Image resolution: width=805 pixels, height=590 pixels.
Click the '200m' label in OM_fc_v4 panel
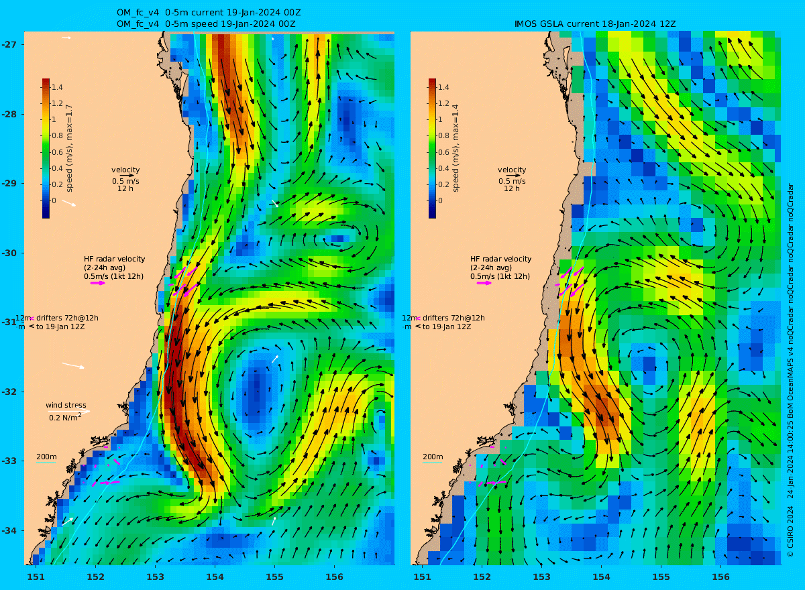pos(46,457)
